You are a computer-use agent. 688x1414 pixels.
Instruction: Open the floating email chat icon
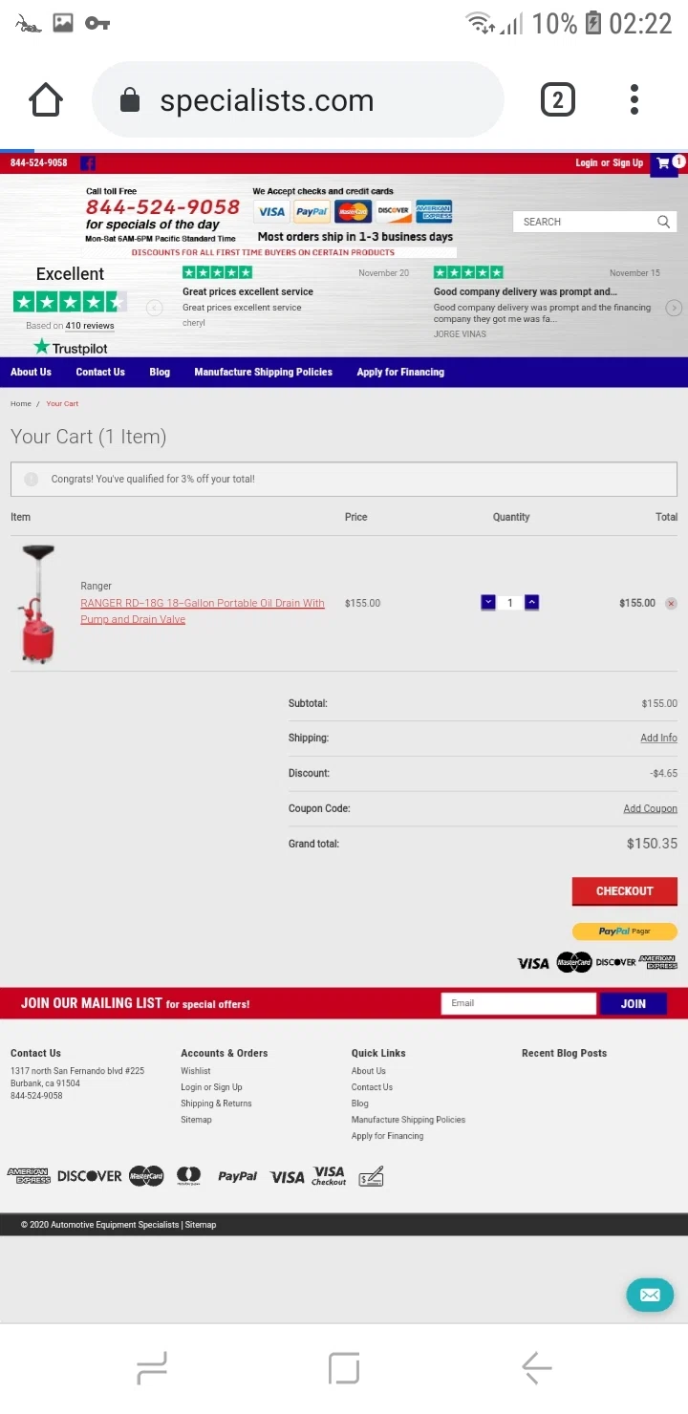[x=650, y=1296]
